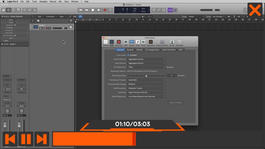Start playback with the Play button
This screenshot has width=265, height=149.
[x=99, y=10]
